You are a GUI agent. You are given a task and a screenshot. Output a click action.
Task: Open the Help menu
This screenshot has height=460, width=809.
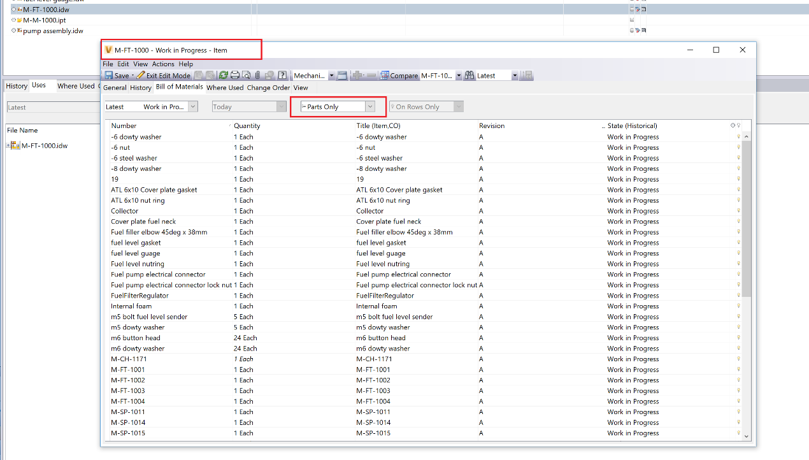click(185, 64)
